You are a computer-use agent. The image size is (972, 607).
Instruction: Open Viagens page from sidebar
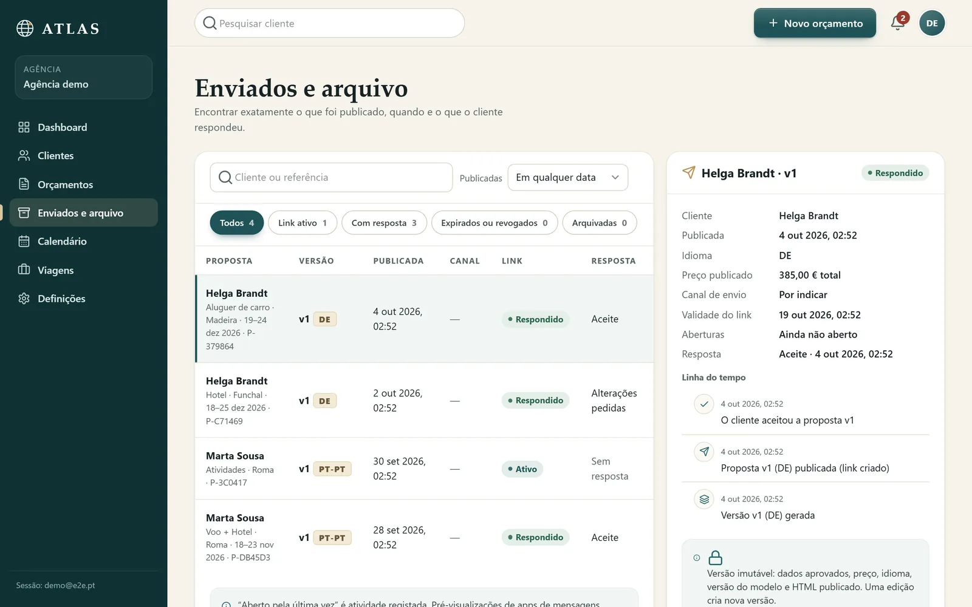pyautogui.click(x=83, y=270)
